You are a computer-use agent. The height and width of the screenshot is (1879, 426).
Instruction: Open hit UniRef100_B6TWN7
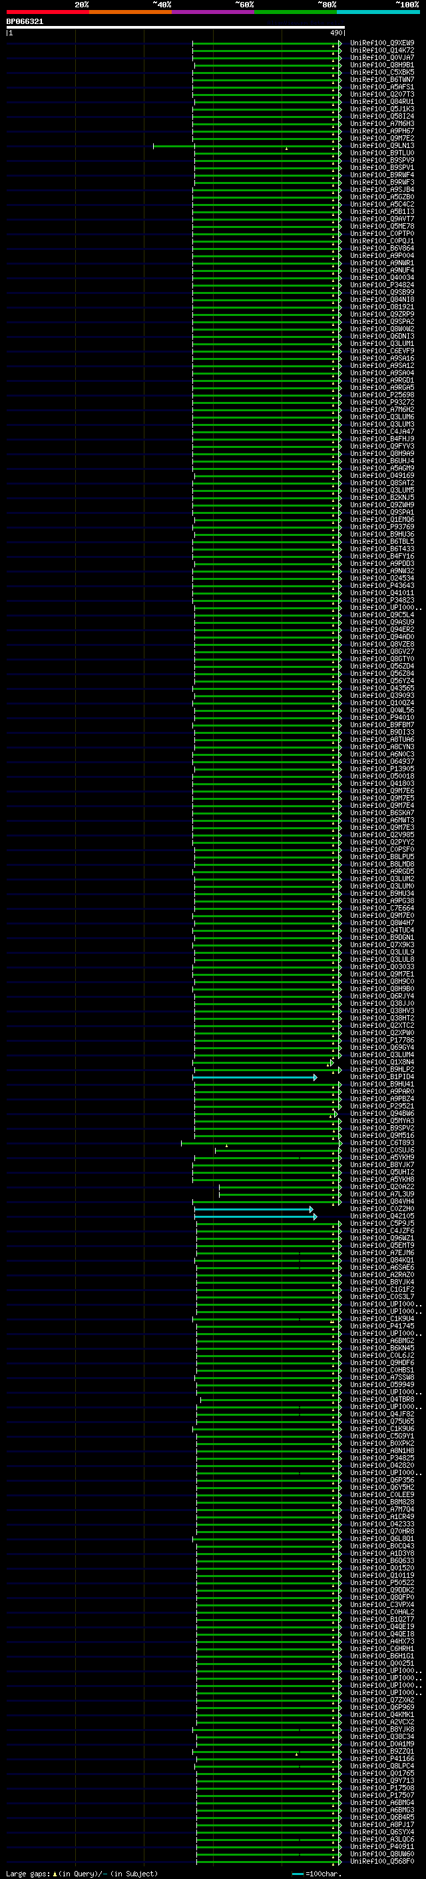coord(382,79)
